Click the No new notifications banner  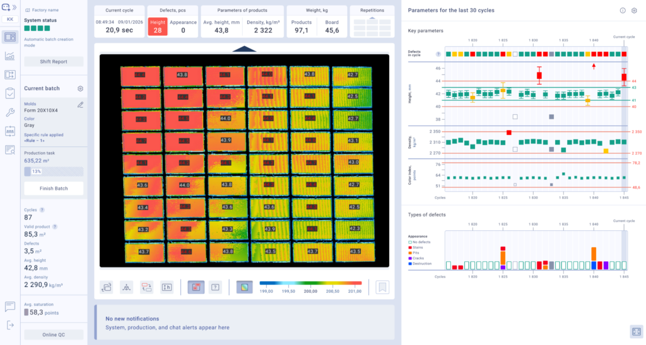tap(244, 323)
